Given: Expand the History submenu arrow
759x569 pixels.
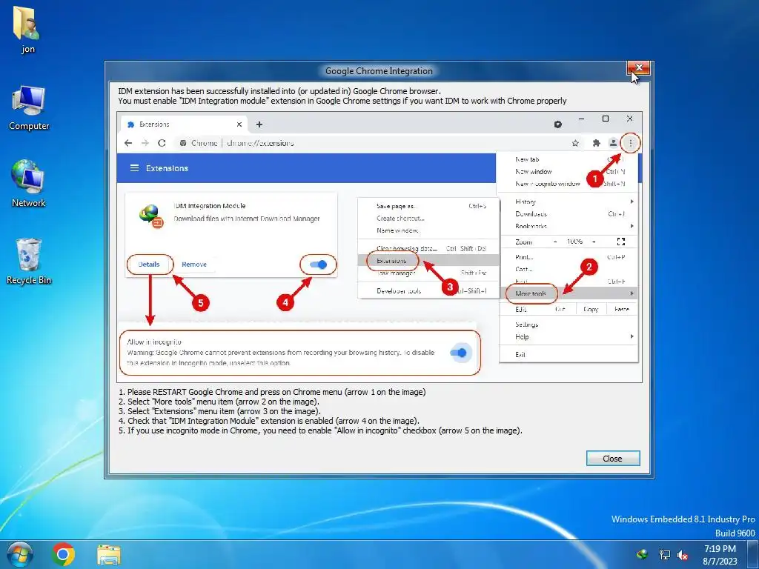Looking at the screenshot, I should [x=632, y=202].
